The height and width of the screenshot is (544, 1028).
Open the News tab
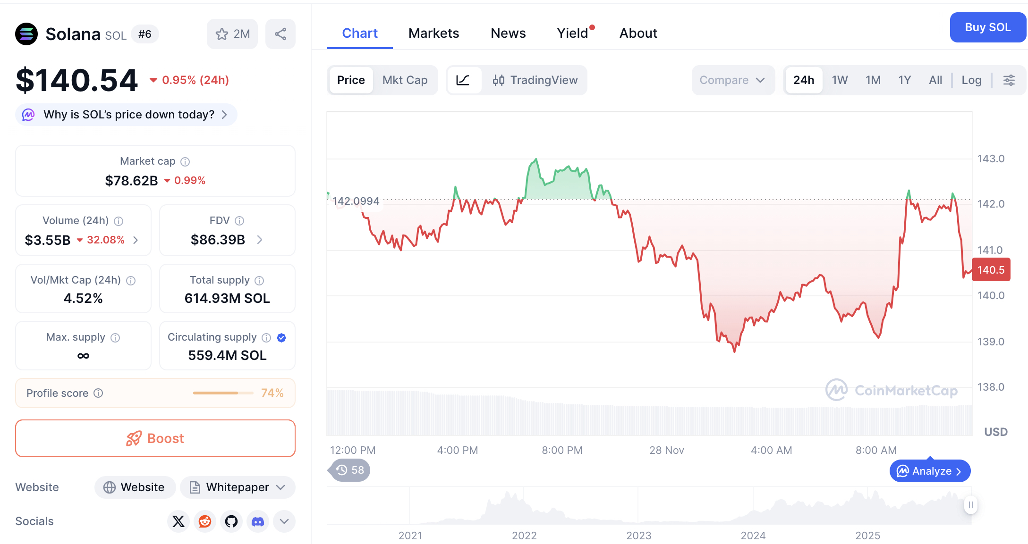coord(508,33)
